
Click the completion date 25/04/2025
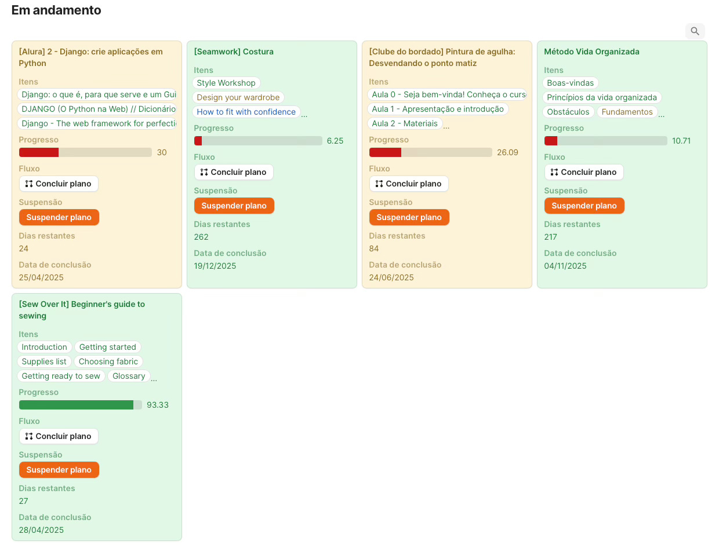coord(41,277)
